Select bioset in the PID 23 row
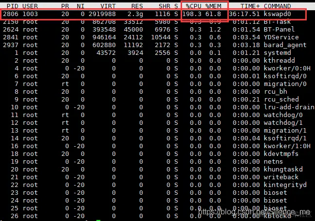Screen dimensions: 315x221 275,193
